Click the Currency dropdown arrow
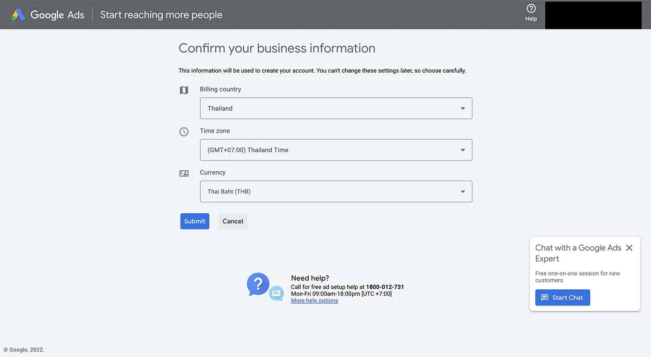The width and height of the screenshot is (651, 357). coord(462,192)
